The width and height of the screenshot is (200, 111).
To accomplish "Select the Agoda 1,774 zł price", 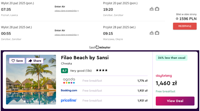I will tap(142, 81).
